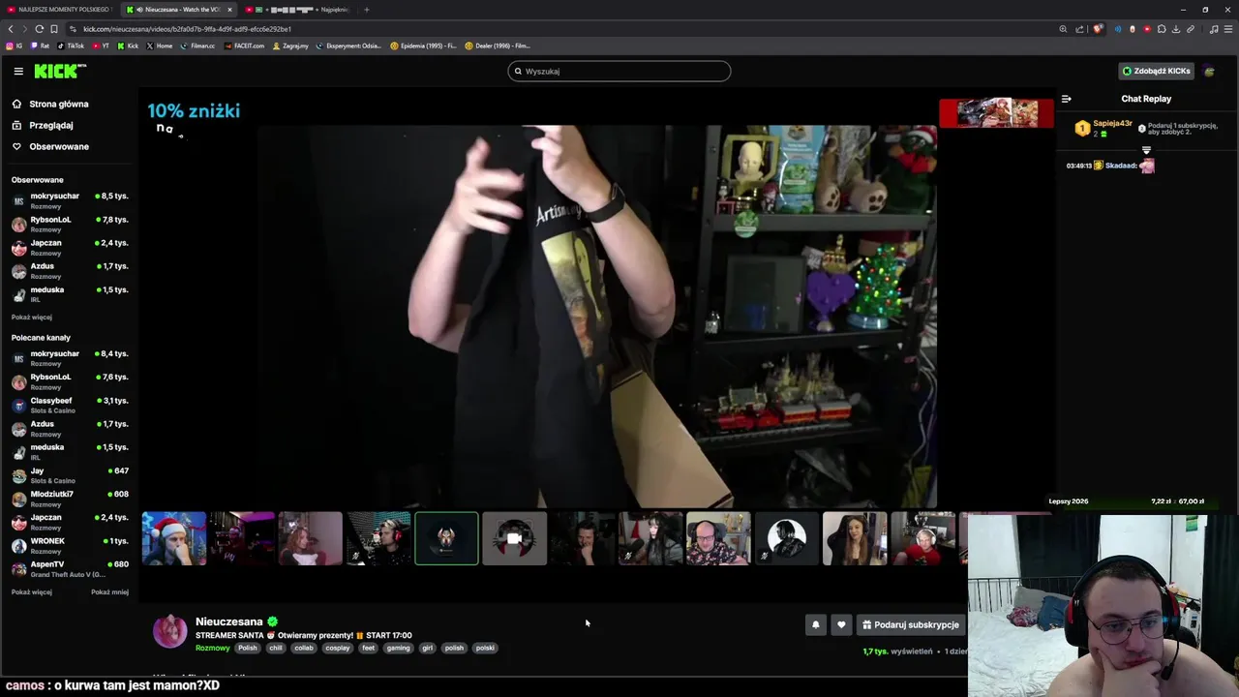This screenshot has height=697, width=1239.
Task: Reload the current page
Action: pyautogui.click(x=39, y=29)
